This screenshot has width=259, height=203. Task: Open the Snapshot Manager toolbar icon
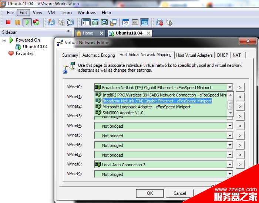click(x=70, y=22)
